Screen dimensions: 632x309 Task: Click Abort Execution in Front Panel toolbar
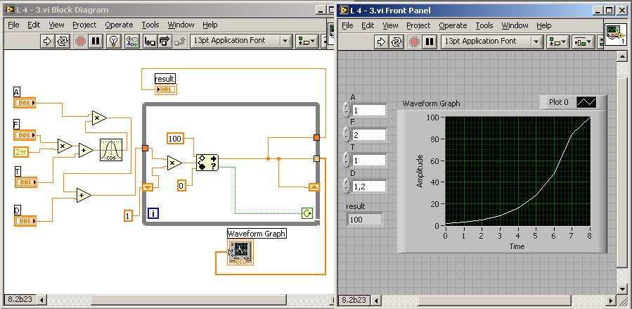[x=414, y=42]
